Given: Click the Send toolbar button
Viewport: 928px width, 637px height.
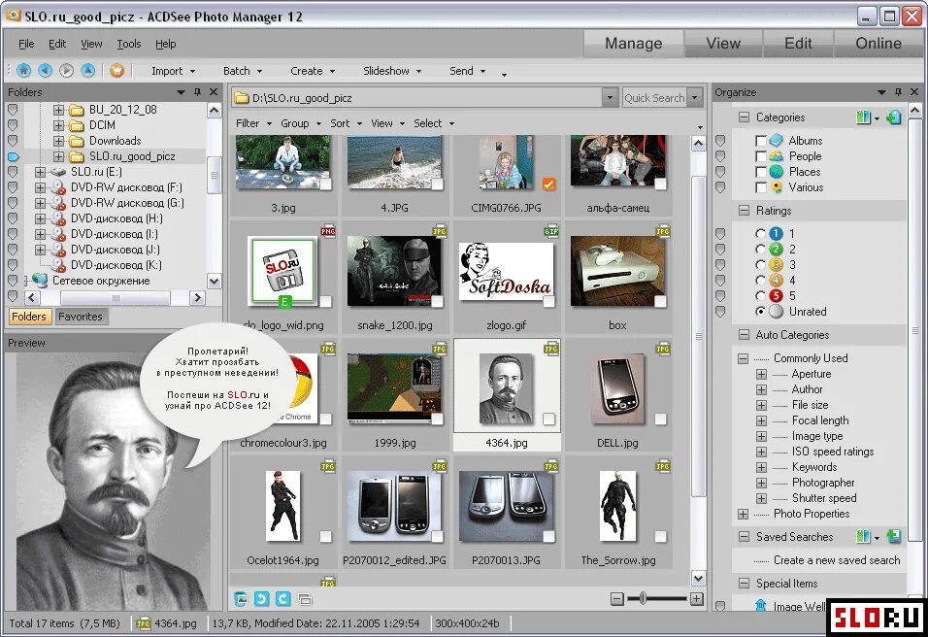Looking at the screenshot, I should pos(467,71).
